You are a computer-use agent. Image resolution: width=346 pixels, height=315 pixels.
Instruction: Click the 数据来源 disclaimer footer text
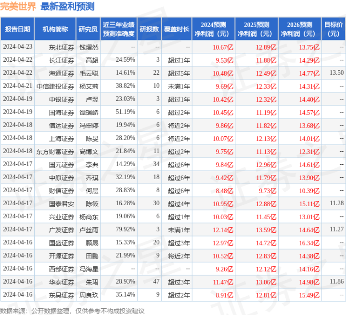[x=72, y=311]
